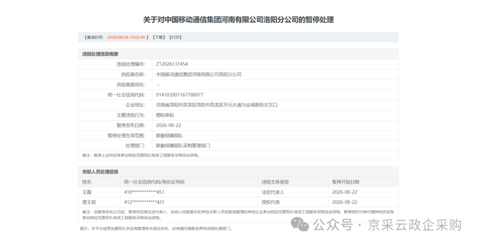Select supplier name 中国移动通信集团河南有限公司洛阳分公司 in table
This screenshot has width=477, height=244.
pos(199,74)
